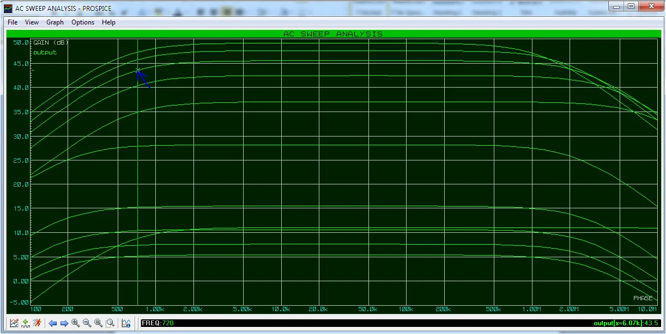Screen dimensions: 666x334
Task: Zoom in with the plus magnifier icon
Action: pos(75,323)
